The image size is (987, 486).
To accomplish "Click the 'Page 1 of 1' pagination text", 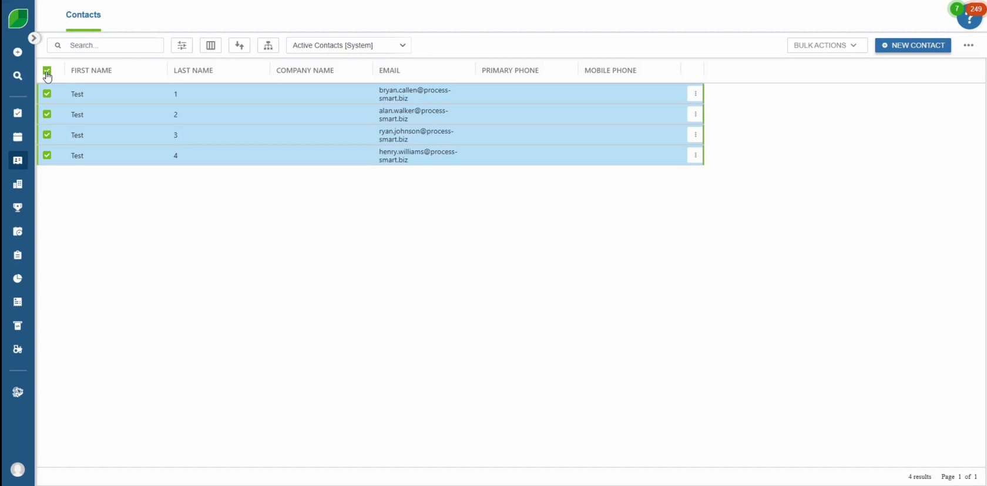I will click(x=959, y=477).
